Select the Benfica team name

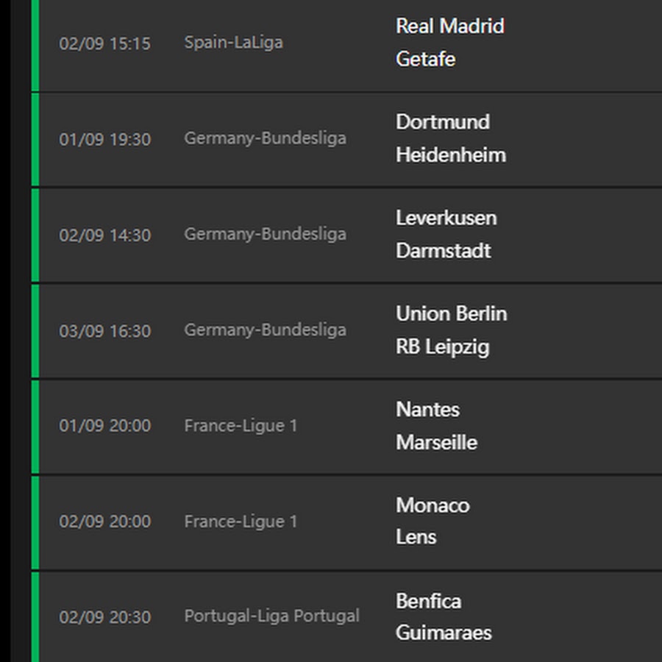coord(429,601)
